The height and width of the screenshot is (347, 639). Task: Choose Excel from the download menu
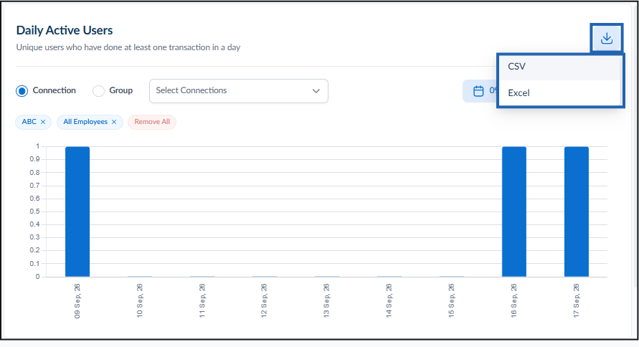click(x=559, y=93)
